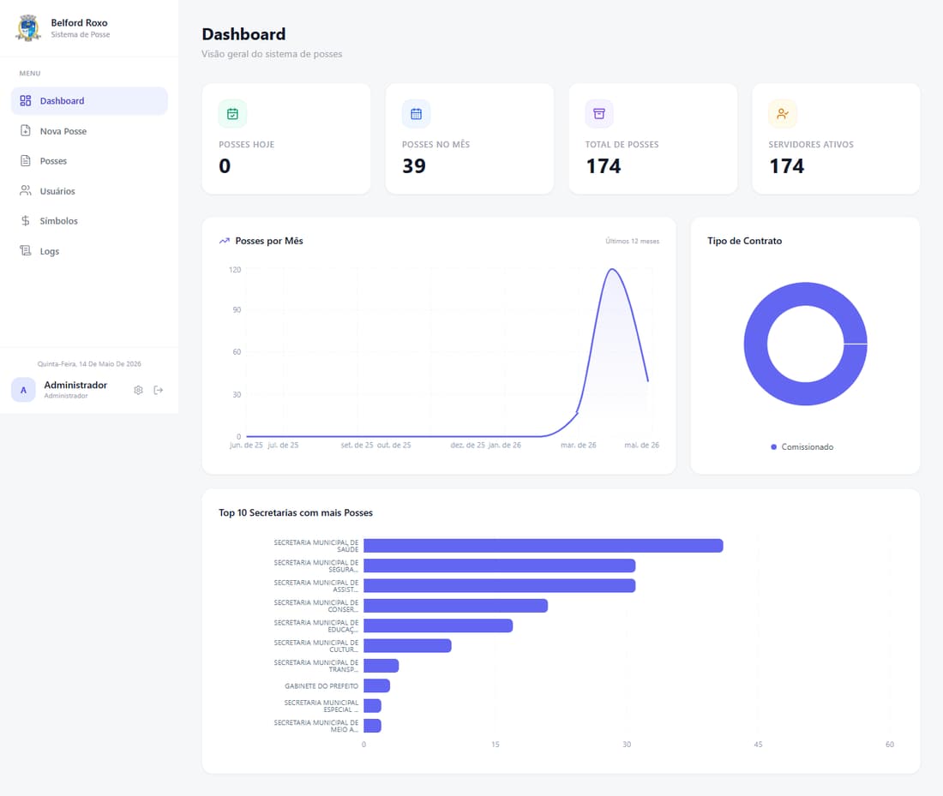Click the Secretaria Municipal de Educaç... bar

coord(438,625)
